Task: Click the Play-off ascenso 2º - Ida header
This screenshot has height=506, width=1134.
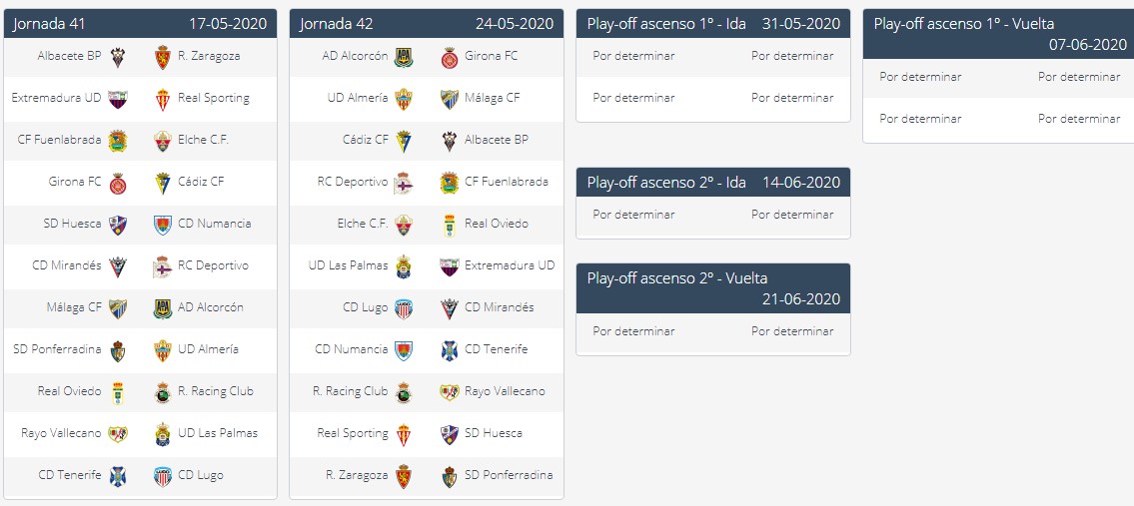Action: tap(713, 183)
